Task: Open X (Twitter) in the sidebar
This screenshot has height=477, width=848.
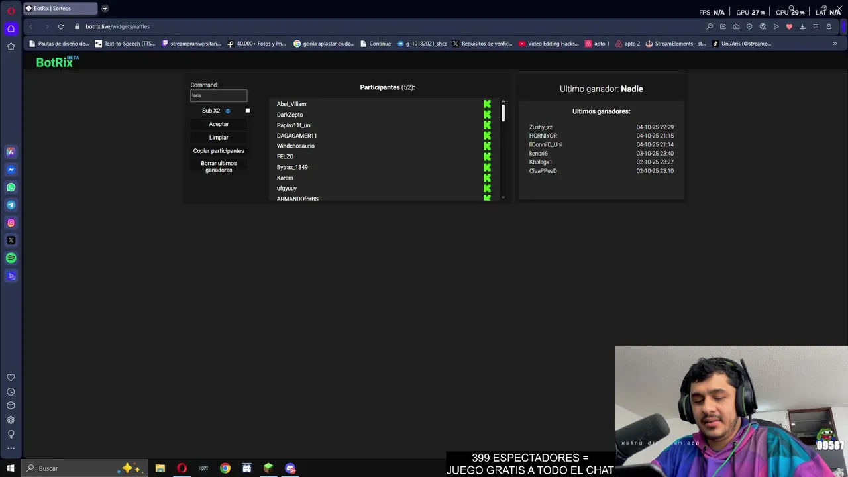Action: pos(11,240)
